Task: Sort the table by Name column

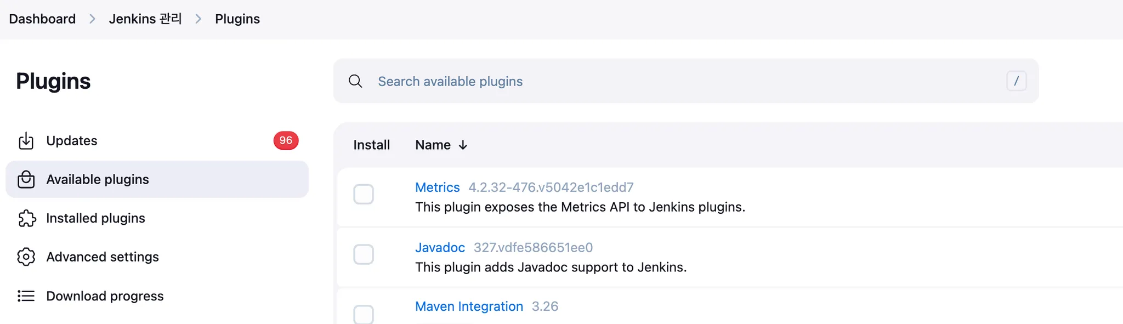Action: click(x=441, y=145)
